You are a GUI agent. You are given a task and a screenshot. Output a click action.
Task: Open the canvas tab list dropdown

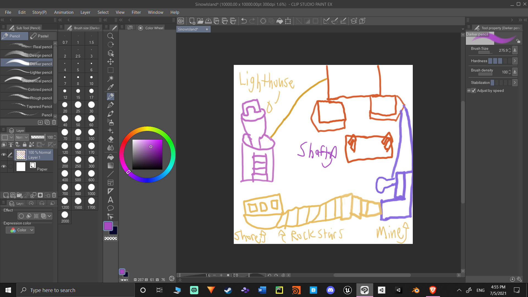(463, 29)
